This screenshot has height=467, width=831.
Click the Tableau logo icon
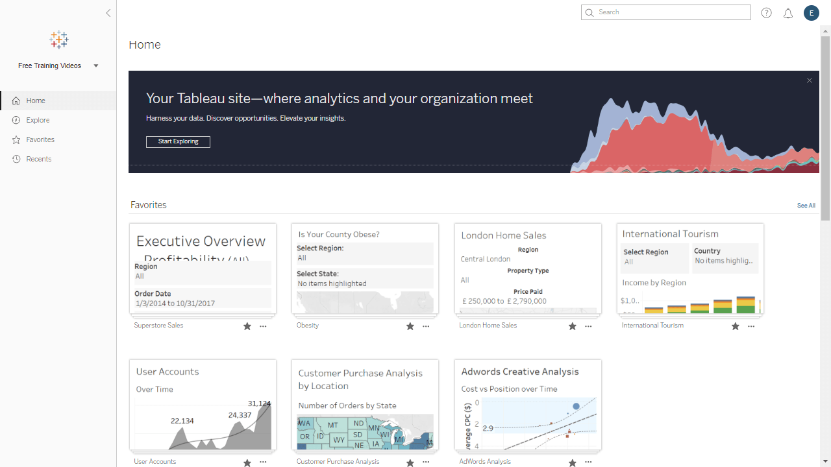[x=59, y=40]
